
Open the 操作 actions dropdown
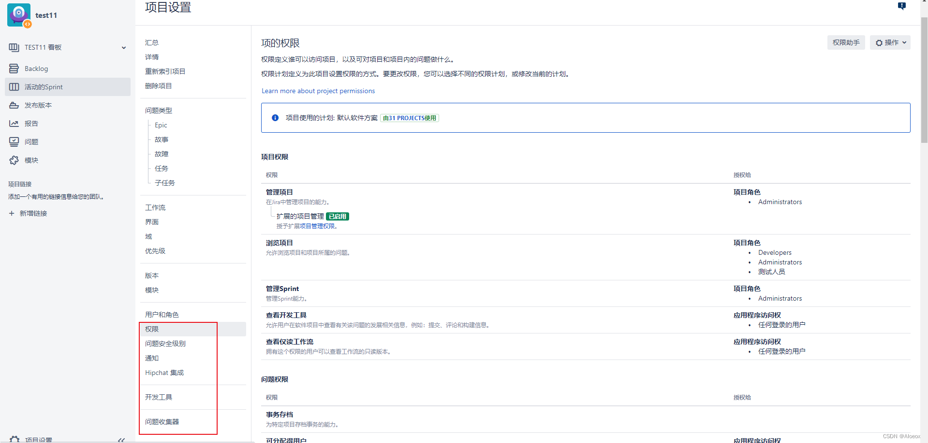[890, 42]
